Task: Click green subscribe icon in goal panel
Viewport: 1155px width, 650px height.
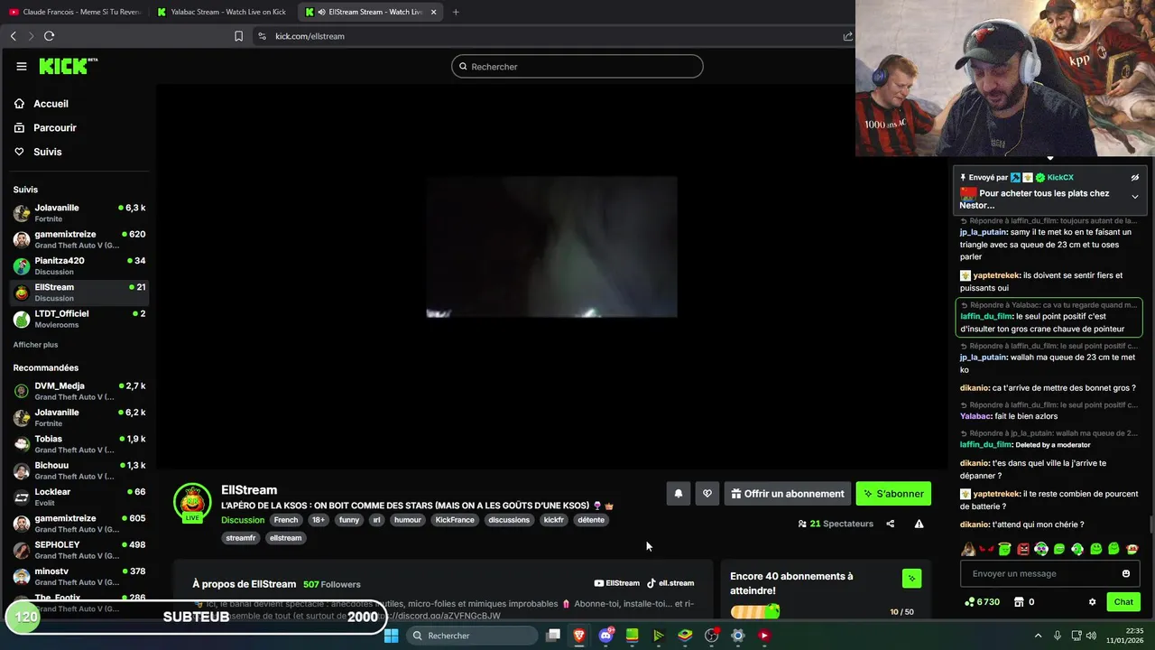Action: (911, 578)
